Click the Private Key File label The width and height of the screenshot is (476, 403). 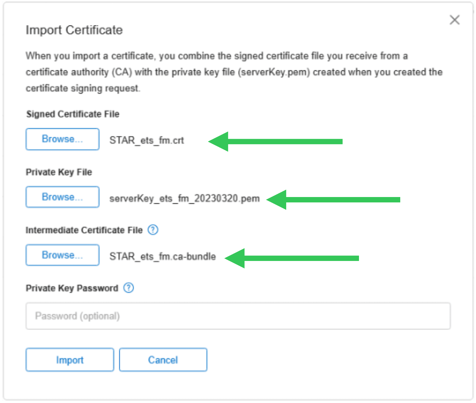(x=59, y=172)
